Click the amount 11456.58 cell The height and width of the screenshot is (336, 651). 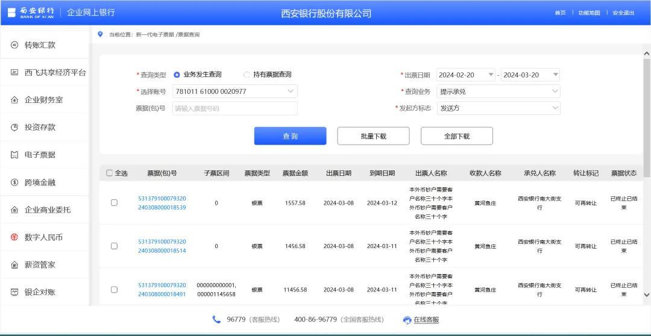pos(295,290)
